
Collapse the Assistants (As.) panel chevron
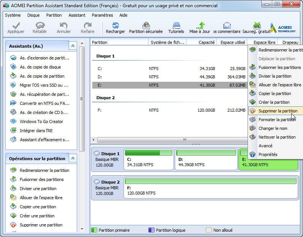73,46
